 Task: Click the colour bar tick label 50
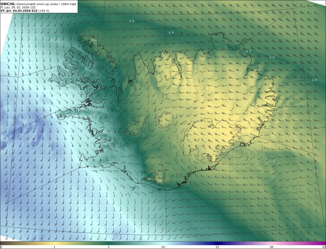click(x=324, y=247)
